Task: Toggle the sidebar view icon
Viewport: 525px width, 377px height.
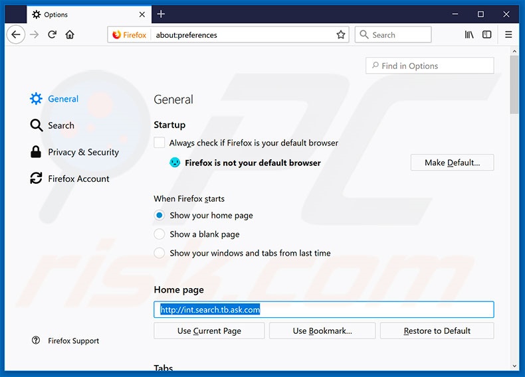Action: [487, 35]
